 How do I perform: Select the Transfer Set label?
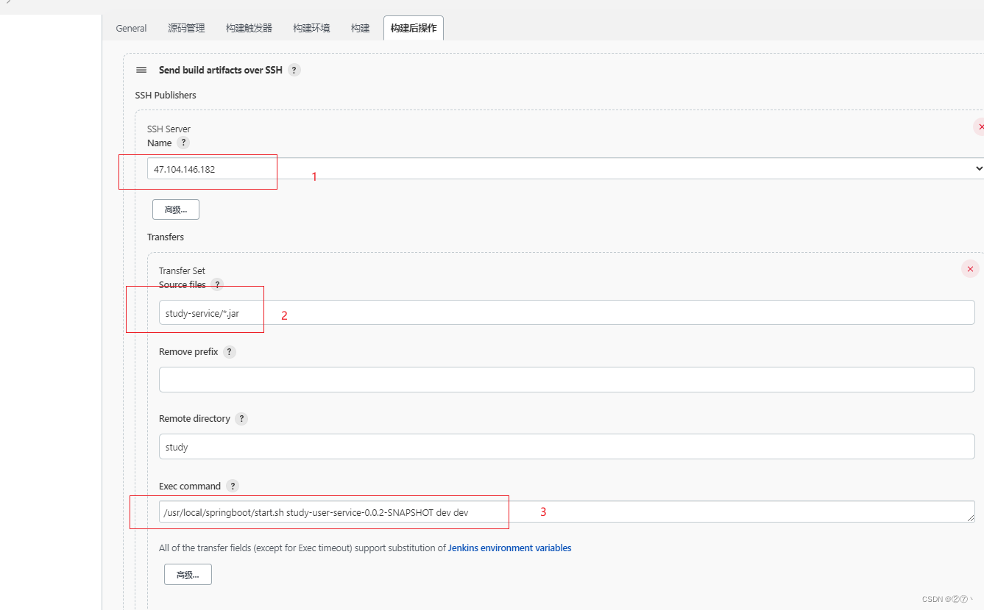(x=182, y=270)
